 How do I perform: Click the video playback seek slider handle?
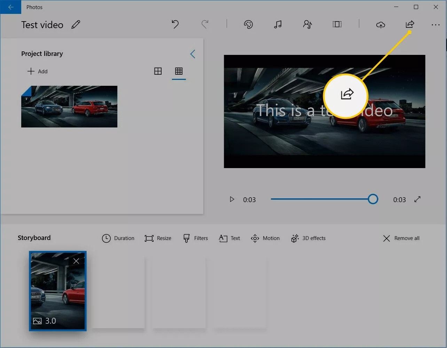pos(373,199)
